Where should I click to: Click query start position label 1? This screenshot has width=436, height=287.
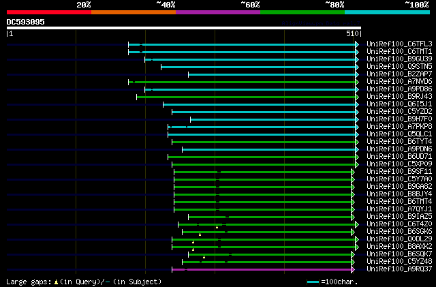tap(10, 33)
